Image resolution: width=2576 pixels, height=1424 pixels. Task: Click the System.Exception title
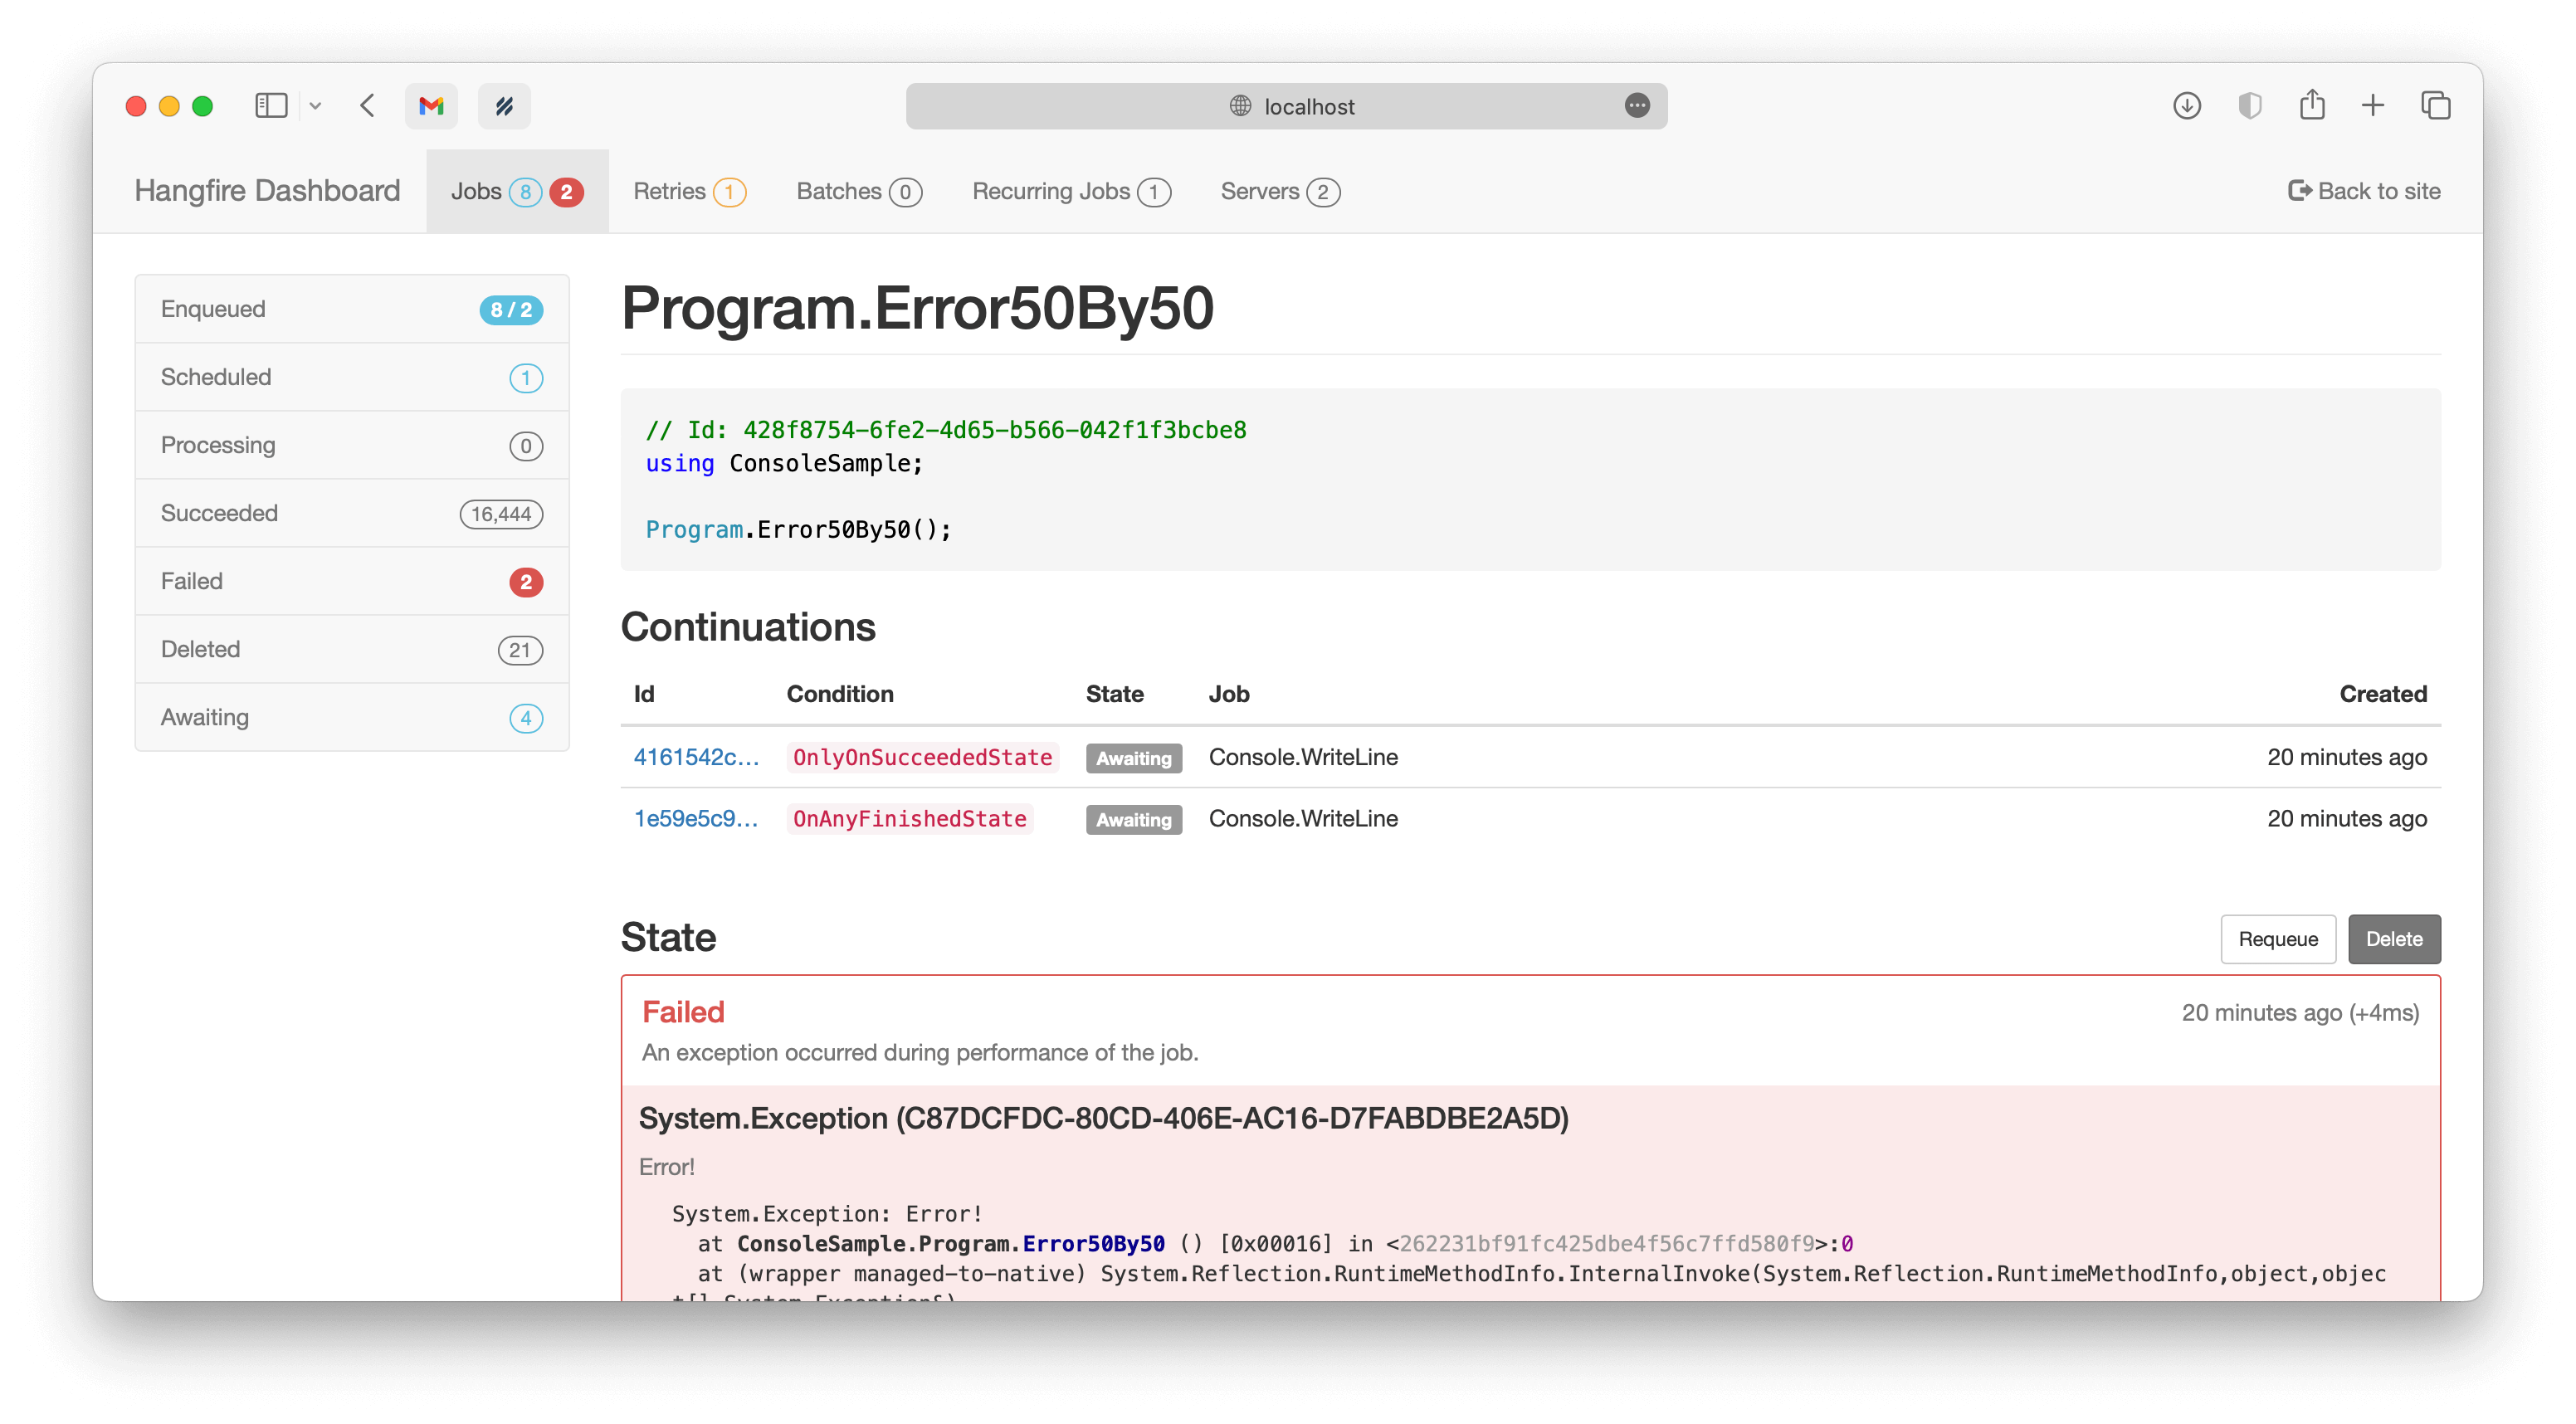pos(1103,1118)
